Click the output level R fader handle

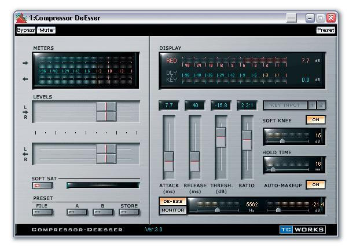click(106, 158)
